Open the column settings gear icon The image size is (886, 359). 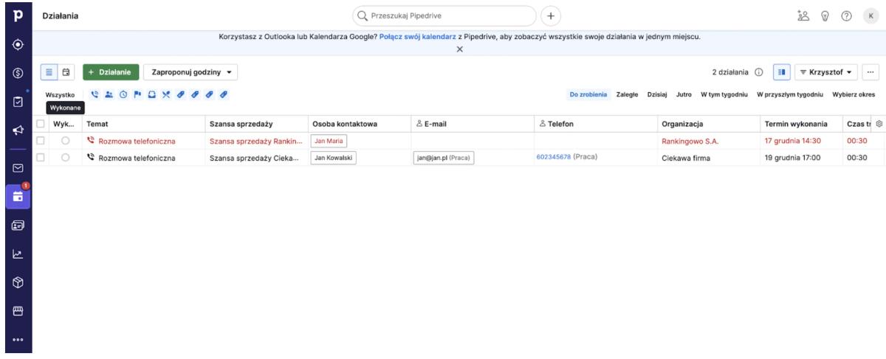click(879, 124)
